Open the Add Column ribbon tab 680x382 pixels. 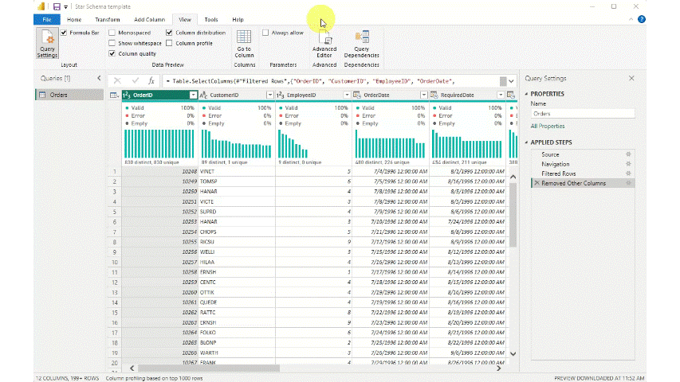[149, 19]
